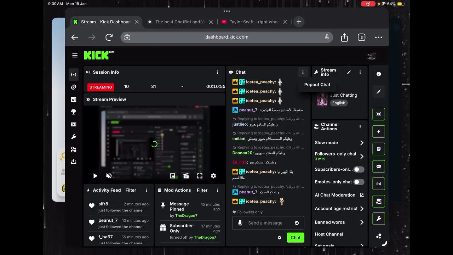The height and width of the screenshot is (255, 453).
Task: Open Session Info options menu
Action: (217, 72)
